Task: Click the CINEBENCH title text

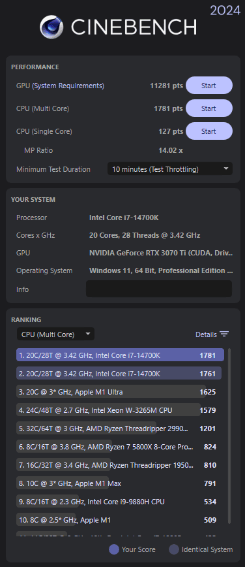Action: click(134, 27)
